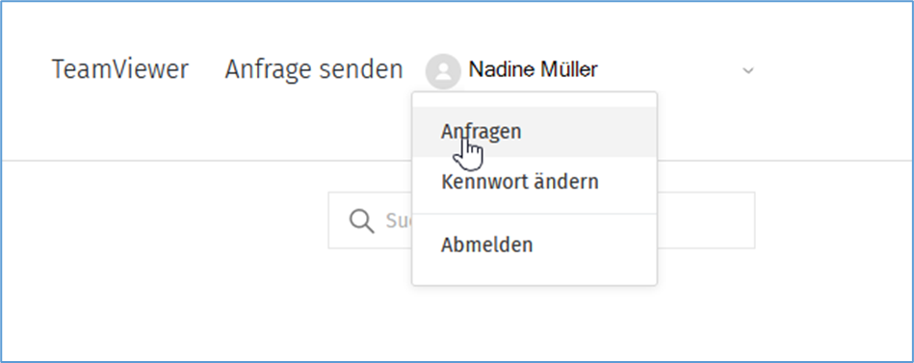Expand the chevron next to Nadine Müller
This screenshot has height=363, width=914.
[x=748, y=71]
